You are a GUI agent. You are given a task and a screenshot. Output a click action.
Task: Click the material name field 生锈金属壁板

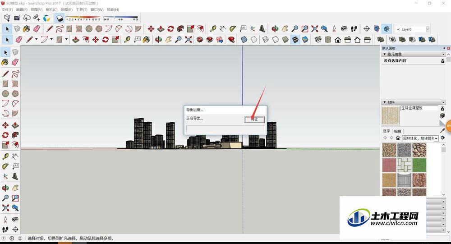(419, 108)
